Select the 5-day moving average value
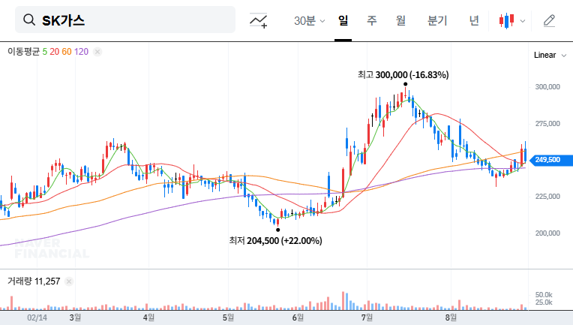The height and width of the screenshot is (325, 573). [x=44, y=52]
